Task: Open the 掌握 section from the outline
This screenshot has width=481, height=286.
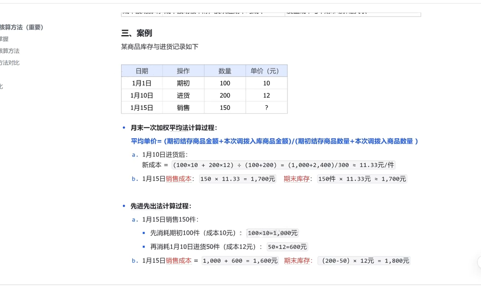Action: pos(4,39)
